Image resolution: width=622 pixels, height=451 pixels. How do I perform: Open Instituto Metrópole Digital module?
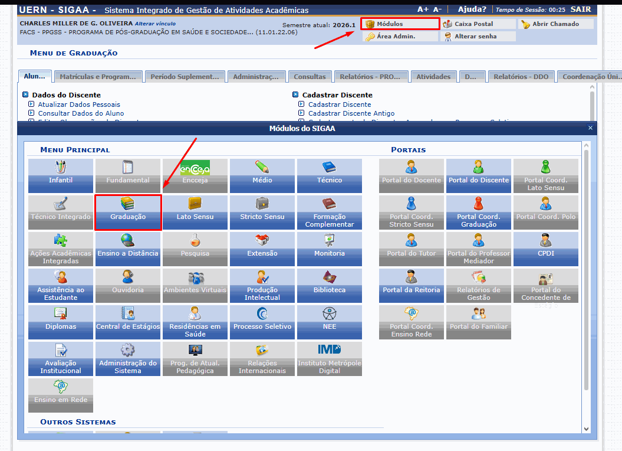[x=330, y=358]
